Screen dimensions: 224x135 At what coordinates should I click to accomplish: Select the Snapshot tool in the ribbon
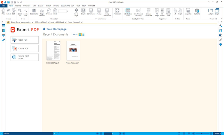[x=188, y=12]
